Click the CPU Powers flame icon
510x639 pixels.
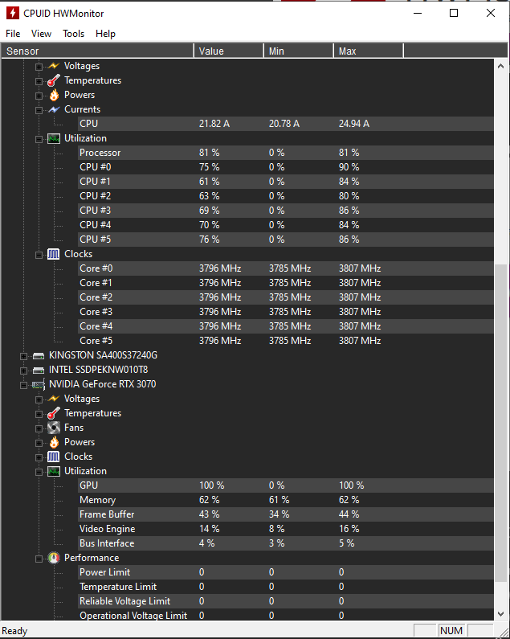click(x=54, y=95)
